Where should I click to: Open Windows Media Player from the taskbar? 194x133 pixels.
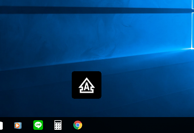pyautogui.click(x=18, y=125)
